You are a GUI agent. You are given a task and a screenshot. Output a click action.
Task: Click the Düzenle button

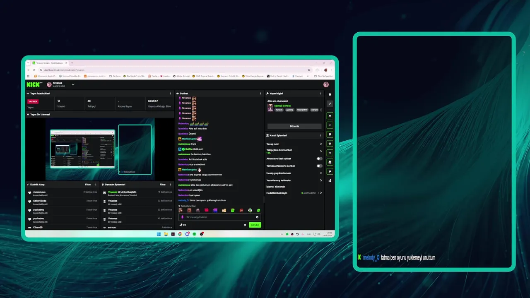(x=294, y=126)
